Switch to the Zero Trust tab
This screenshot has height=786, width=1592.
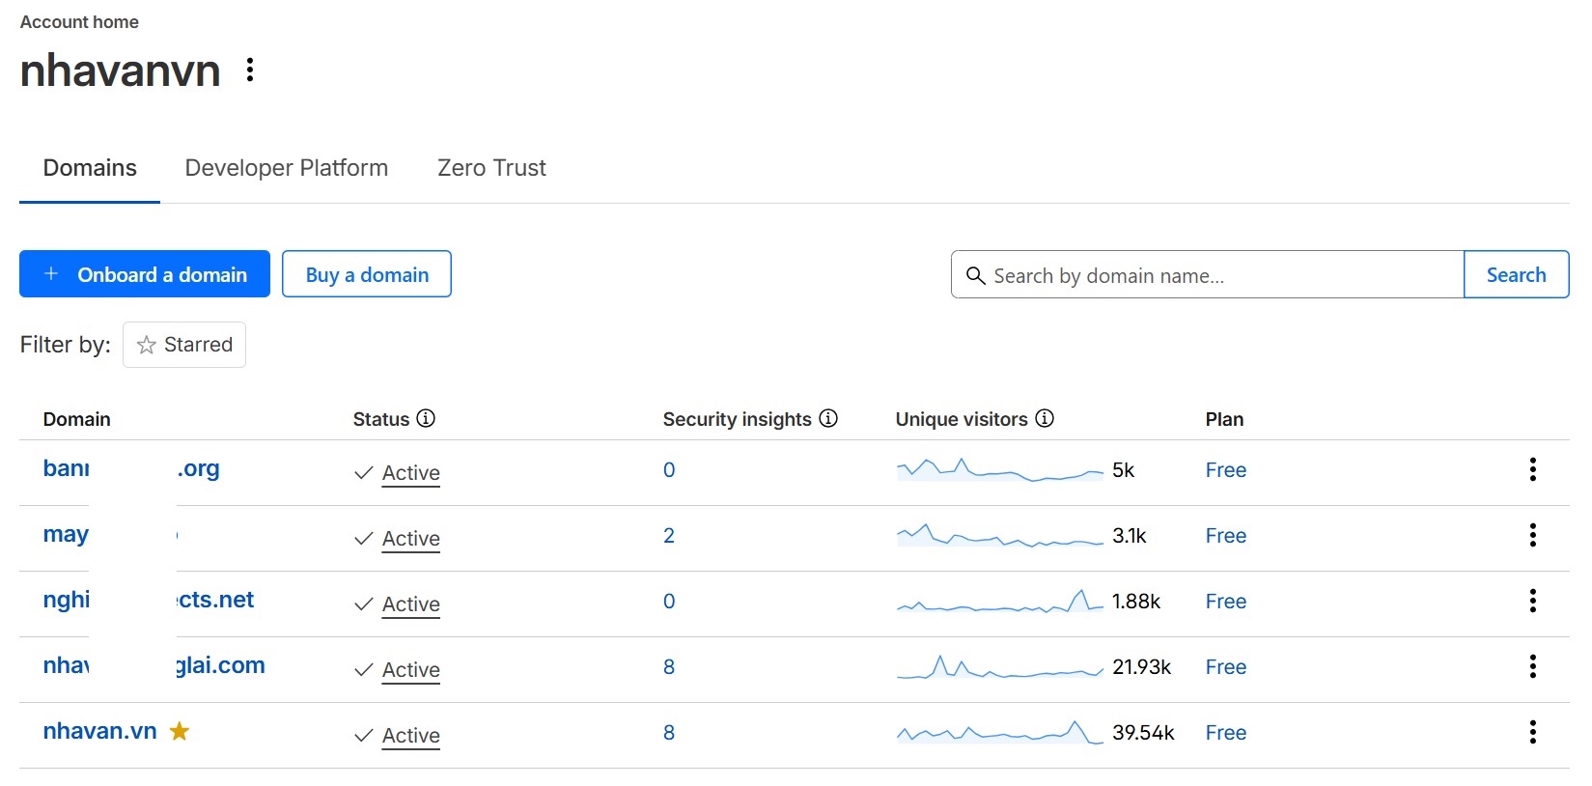[491, 168]
